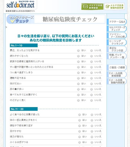Select いいえ for 目がかすむ
This screenshot has width=130, height=147.
pos(92,131)
